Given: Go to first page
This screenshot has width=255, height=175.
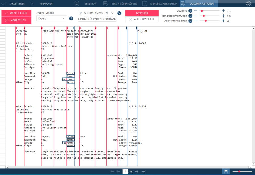Looking at the screenshot, I should point(112,172).
